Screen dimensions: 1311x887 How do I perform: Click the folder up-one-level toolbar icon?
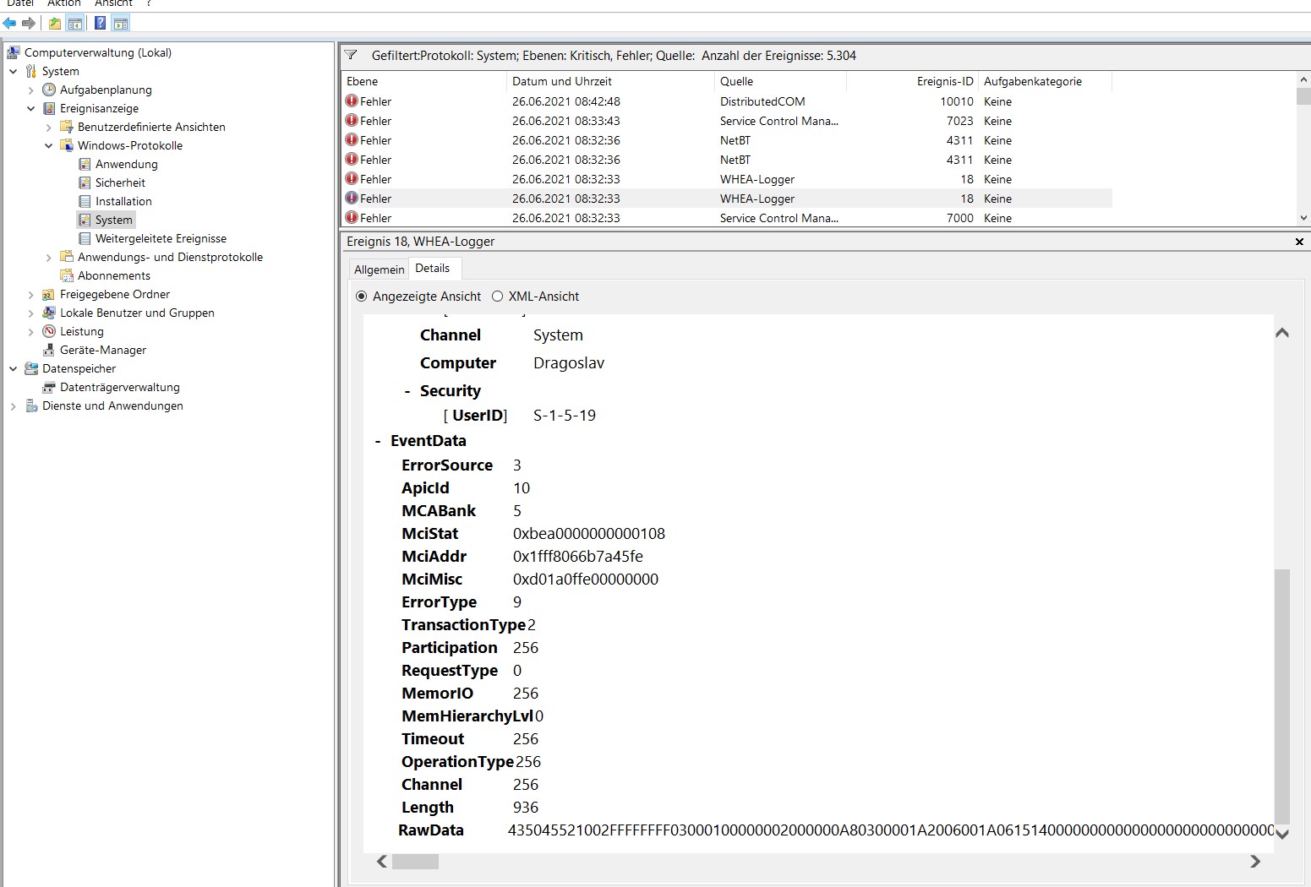click(x=55, y=24)
